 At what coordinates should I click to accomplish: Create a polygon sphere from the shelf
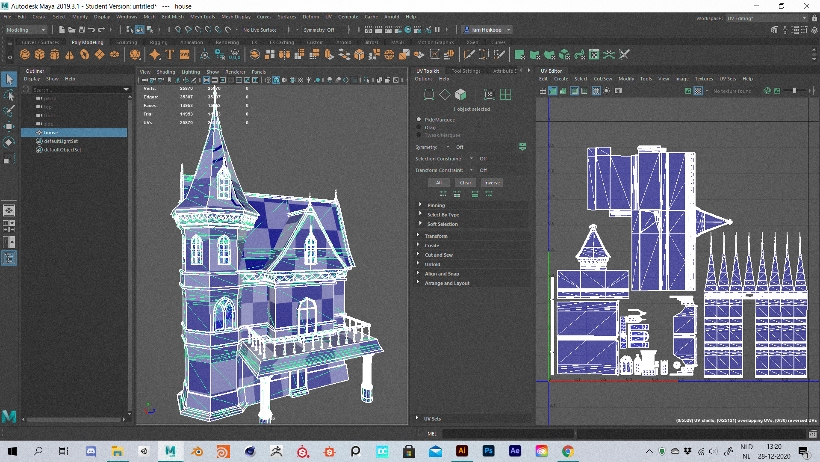click(25, 55)
